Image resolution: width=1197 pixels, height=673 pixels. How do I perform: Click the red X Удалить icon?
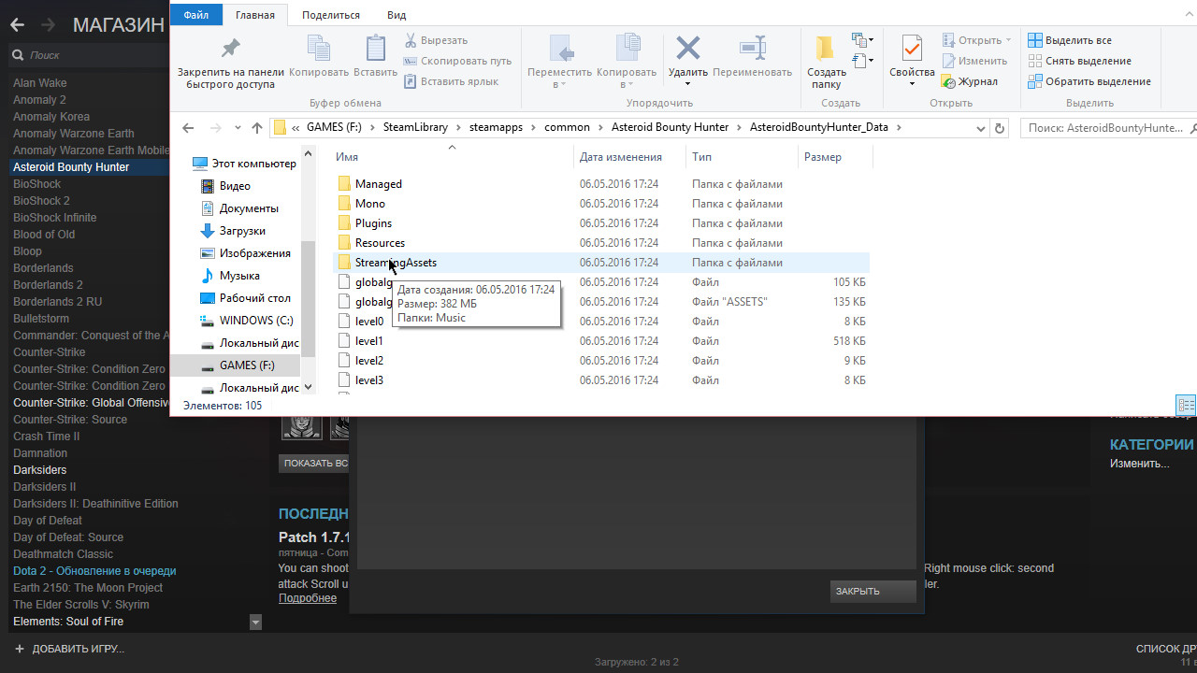pos(688,49)
